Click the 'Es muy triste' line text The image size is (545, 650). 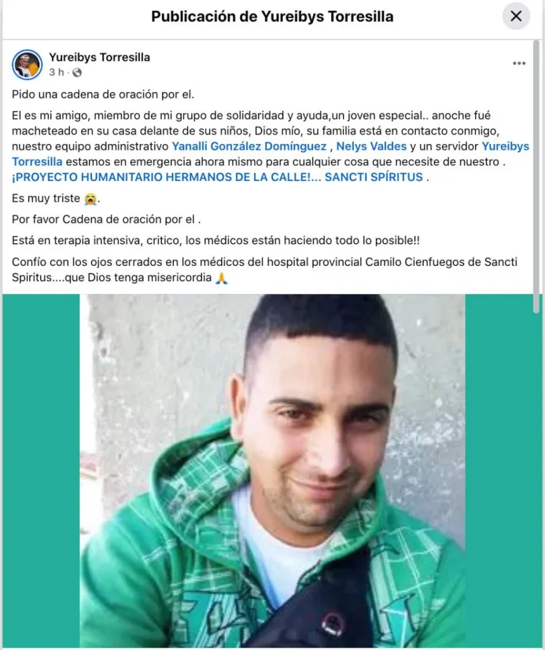(46, 199)
